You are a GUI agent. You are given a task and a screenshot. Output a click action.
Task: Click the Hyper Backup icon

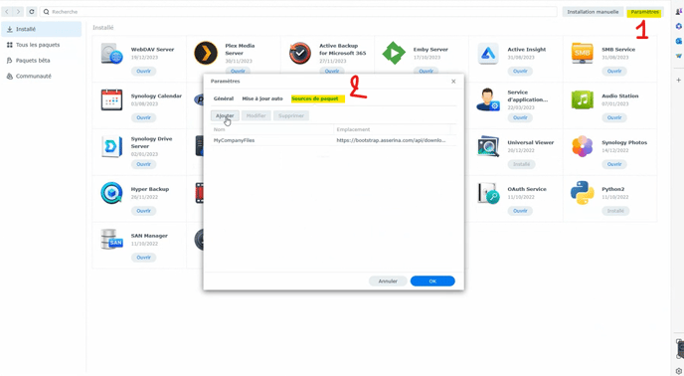click(x=111, y=193)
